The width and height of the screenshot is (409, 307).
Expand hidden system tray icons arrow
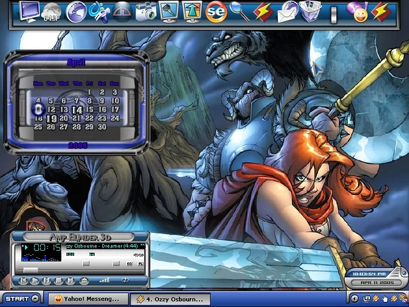355,299
